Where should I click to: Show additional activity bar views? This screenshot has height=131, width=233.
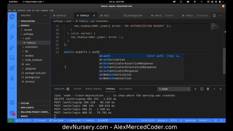[x=12, y=88]
